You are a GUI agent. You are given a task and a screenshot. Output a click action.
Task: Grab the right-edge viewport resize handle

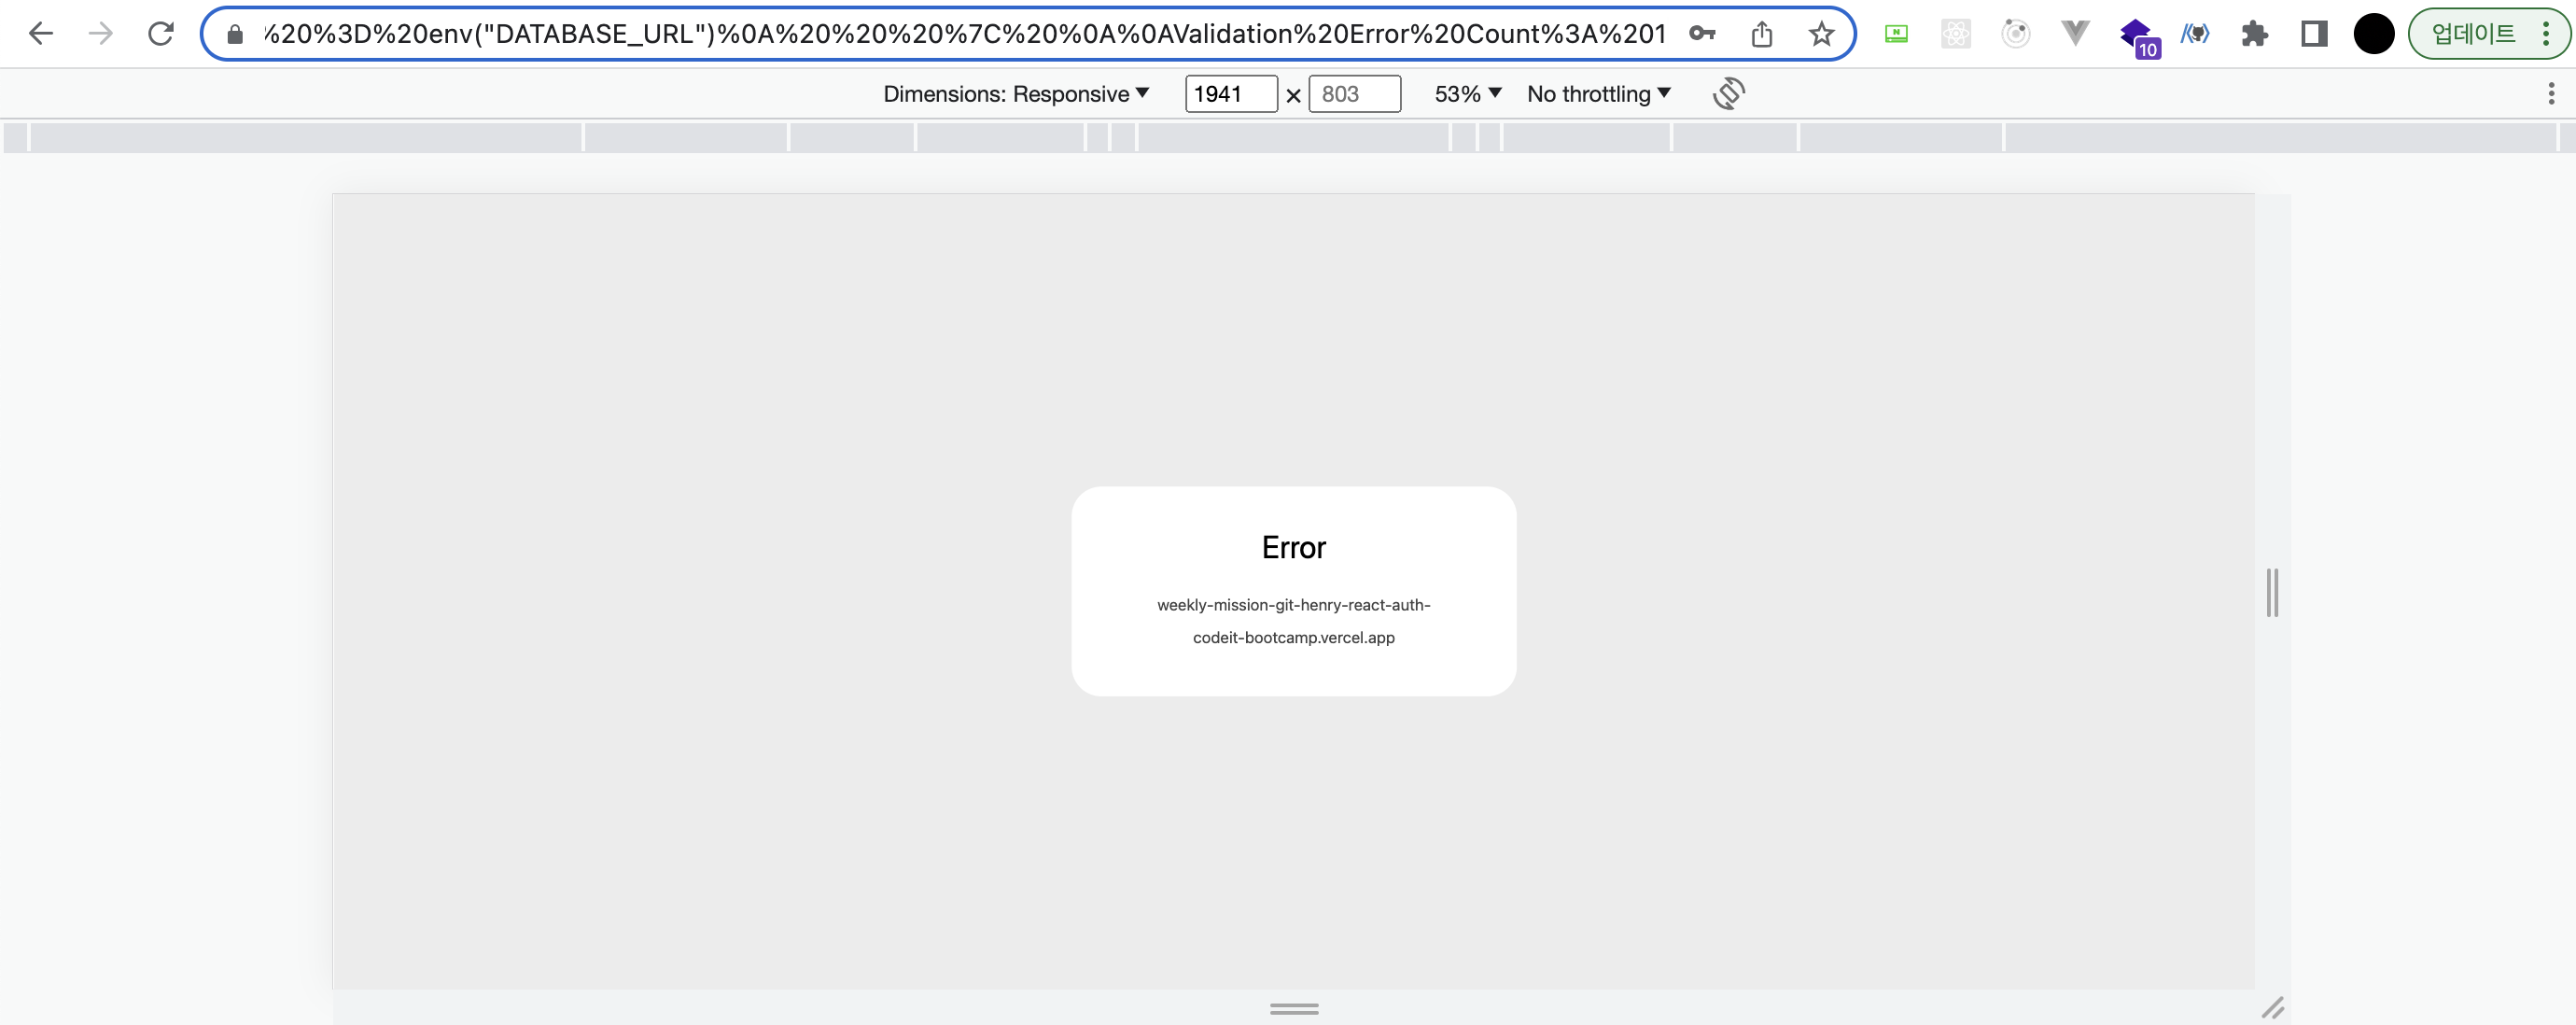pyautogui.click(x=2272, y=592)
